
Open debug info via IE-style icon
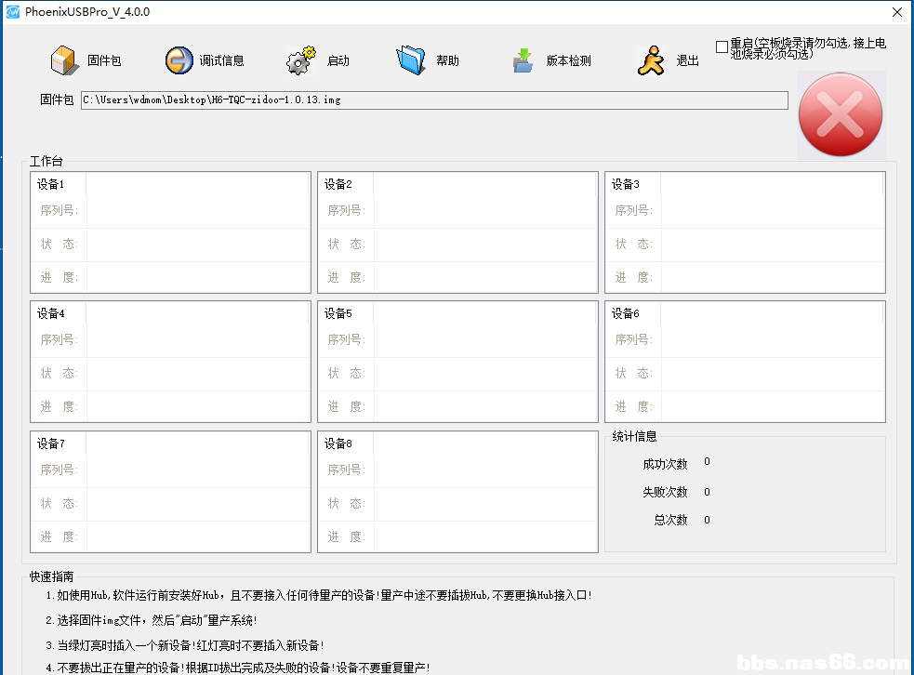coord(179,60)
